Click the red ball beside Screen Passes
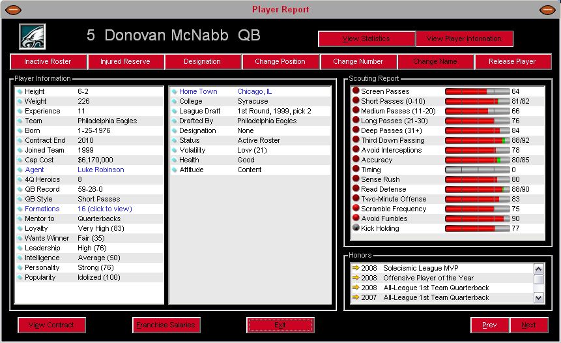This screenshot has height=343, width=561. pyautogui.click(x=356, y=91)
